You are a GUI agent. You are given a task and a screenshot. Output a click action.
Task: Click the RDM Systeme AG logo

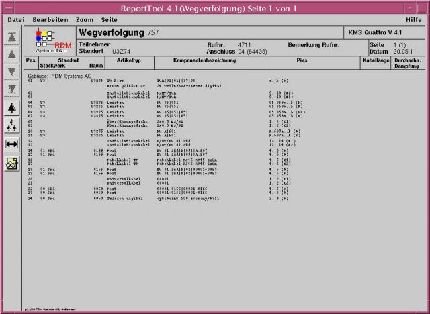tap(53, 41)
